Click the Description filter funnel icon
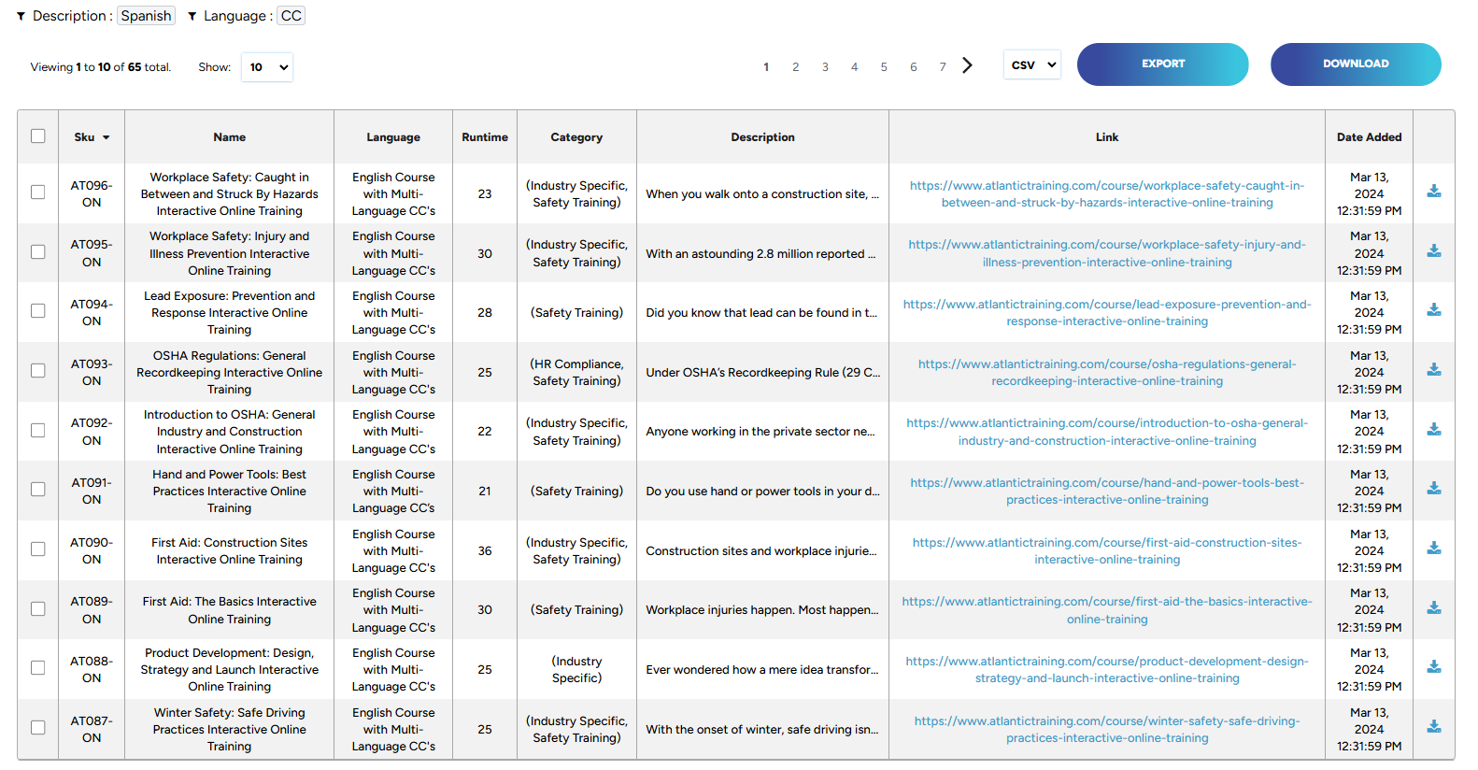The image size is (1478, 770). (x=21, y=17)
